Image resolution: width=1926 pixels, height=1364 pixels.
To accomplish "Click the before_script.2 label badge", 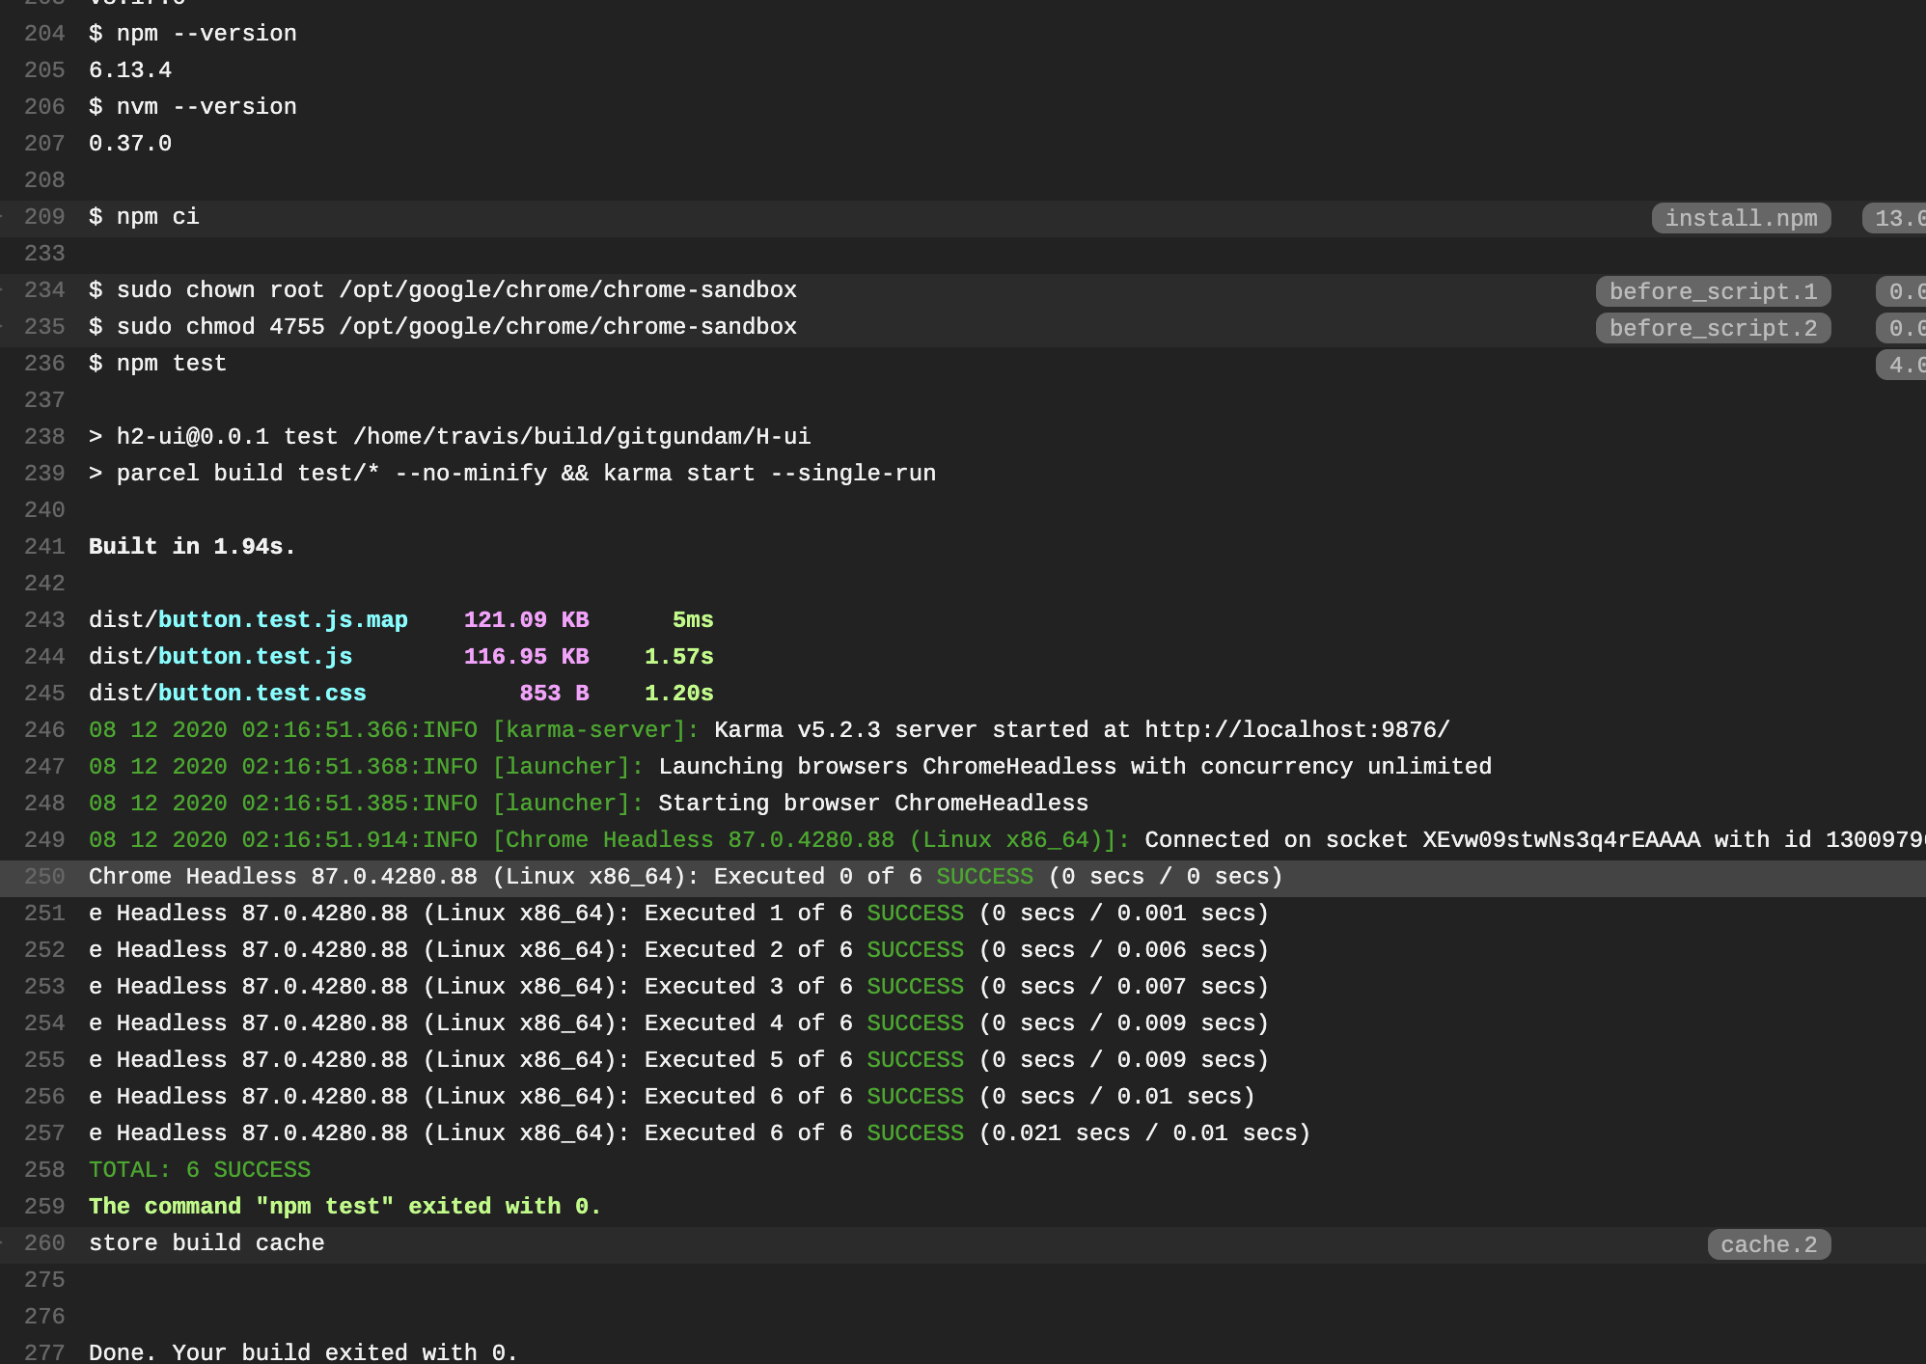I will click(1713, 329).
